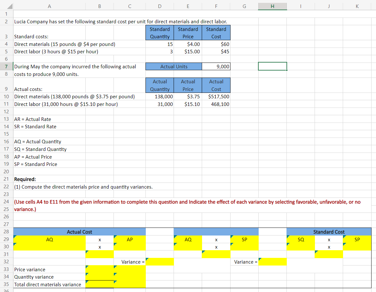Image resolution: width=376 pixels, height=292 pixels.
Task: Select column H header
Action: pos(272,5)
